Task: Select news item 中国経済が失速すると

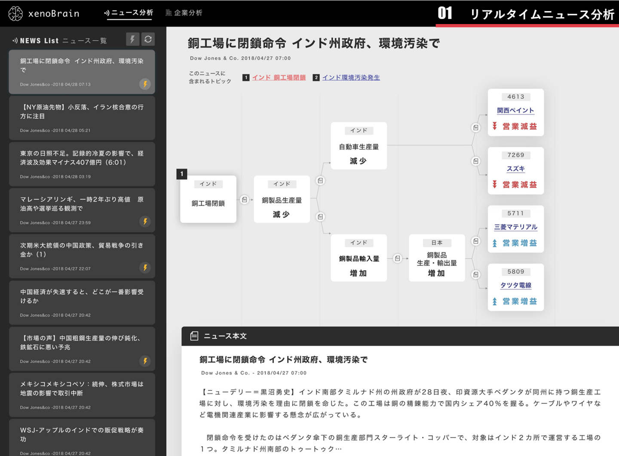Action: 82,302
